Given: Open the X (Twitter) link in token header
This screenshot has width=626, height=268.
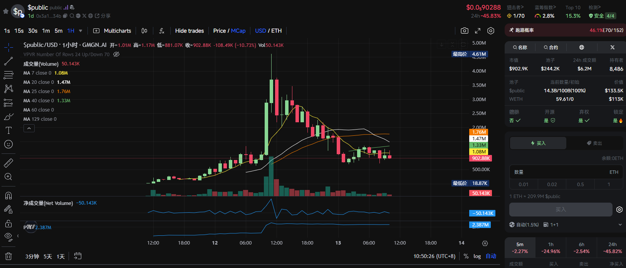Looking at the screenshot, I should [x=84, y=16].
